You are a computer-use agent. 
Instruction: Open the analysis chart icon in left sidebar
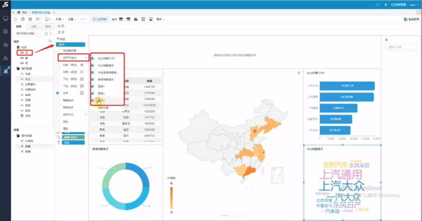[x=5, y=58]
